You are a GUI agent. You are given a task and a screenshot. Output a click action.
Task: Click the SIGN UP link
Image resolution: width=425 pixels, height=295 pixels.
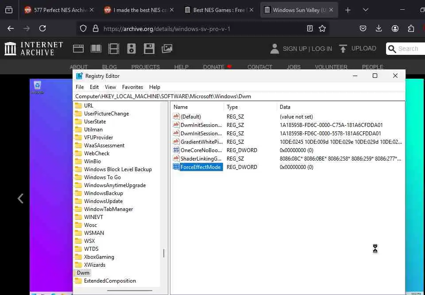(295, 49)
